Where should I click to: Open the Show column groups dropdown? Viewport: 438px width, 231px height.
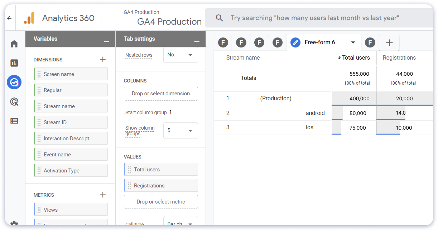[x=181, y=131]
